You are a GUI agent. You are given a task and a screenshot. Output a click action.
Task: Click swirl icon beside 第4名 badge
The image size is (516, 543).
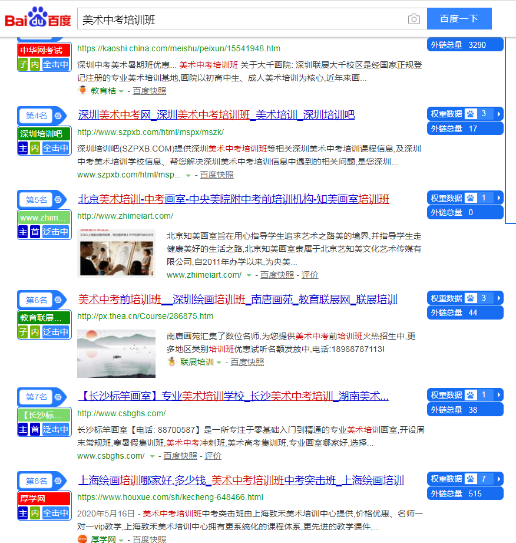click(x=58, y=116)
